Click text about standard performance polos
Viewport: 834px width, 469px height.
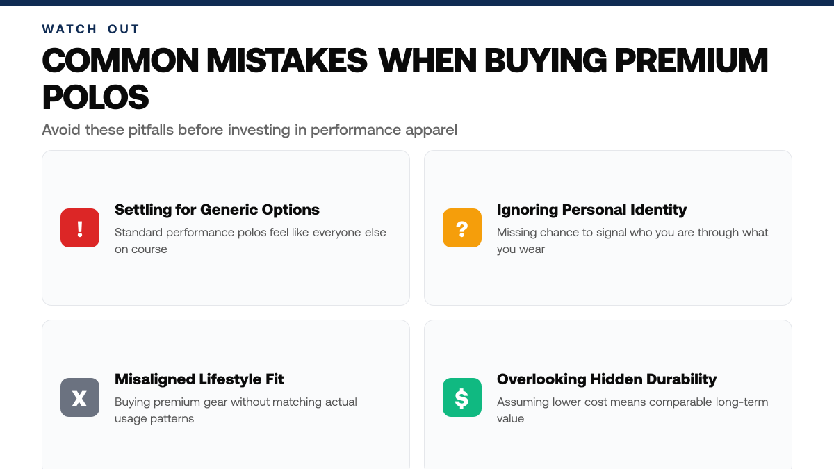[x=250, y=240]
